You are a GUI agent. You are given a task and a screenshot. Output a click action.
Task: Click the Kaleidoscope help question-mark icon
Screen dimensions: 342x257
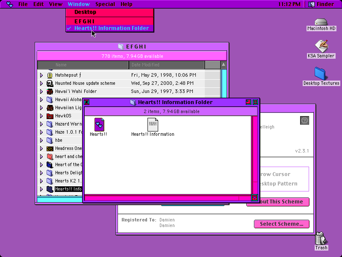[x=304, y=120]
